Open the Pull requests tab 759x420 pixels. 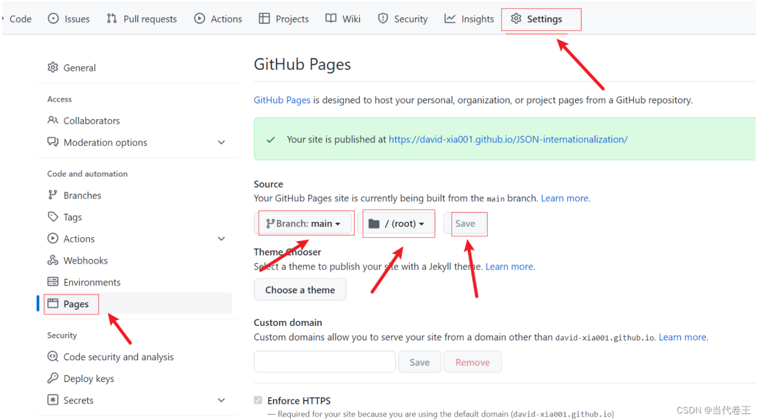[x=142, y=19]
